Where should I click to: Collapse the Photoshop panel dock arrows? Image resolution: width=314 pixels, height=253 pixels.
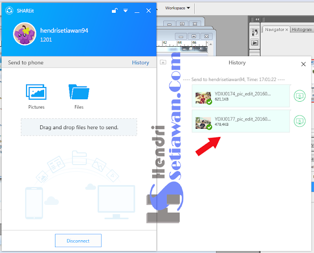[x=258, y=19]
